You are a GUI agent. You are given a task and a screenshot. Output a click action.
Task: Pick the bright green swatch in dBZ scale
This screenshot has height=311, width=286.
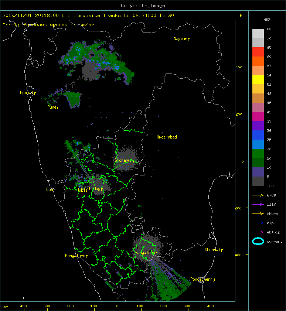(x=258, y=154)
